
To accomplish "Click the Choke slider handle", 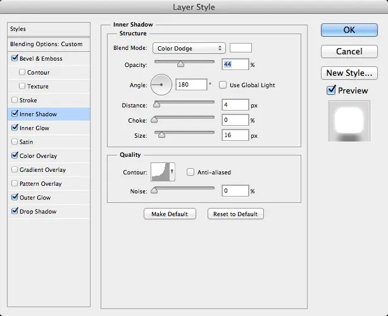I will tap(154, 119).
